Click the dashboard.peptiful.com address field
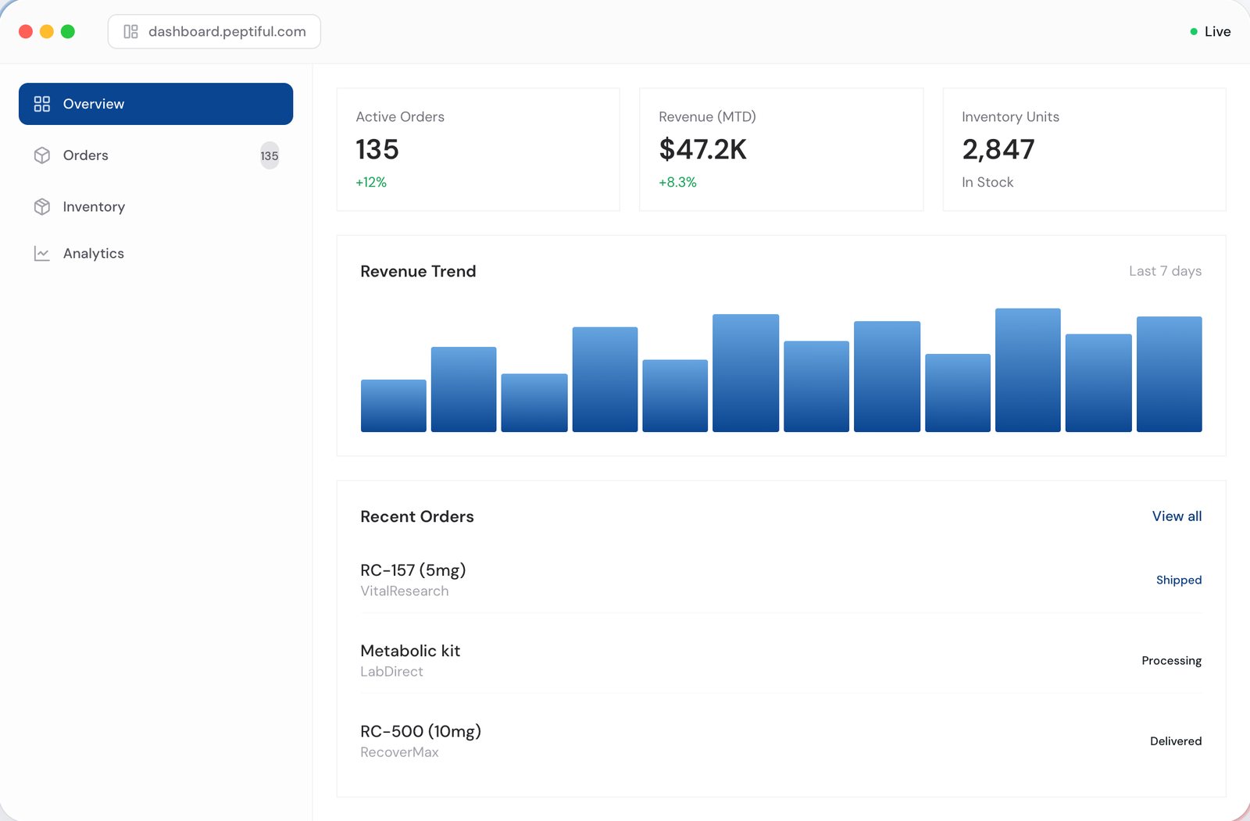 point(214,31)
